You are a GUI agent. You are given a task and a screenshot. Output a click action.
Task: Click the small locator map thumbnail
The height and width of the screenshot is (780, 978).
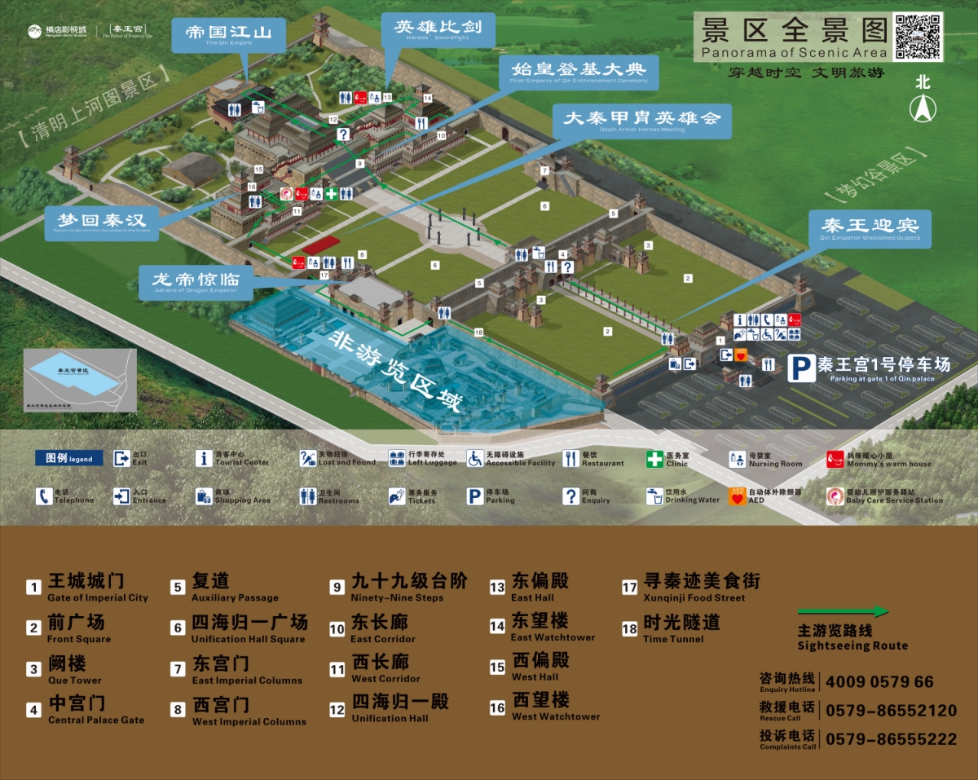[80, 380]
